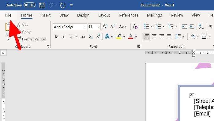Click the table move handle
The image size is (214, 121).
pos(192,96)
